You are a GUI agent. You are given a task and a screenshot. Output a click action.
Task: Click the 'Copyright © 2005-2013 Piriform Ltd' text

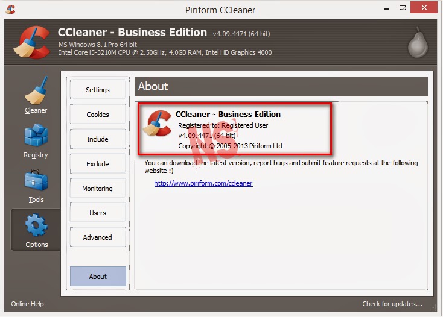click(230, 146)
